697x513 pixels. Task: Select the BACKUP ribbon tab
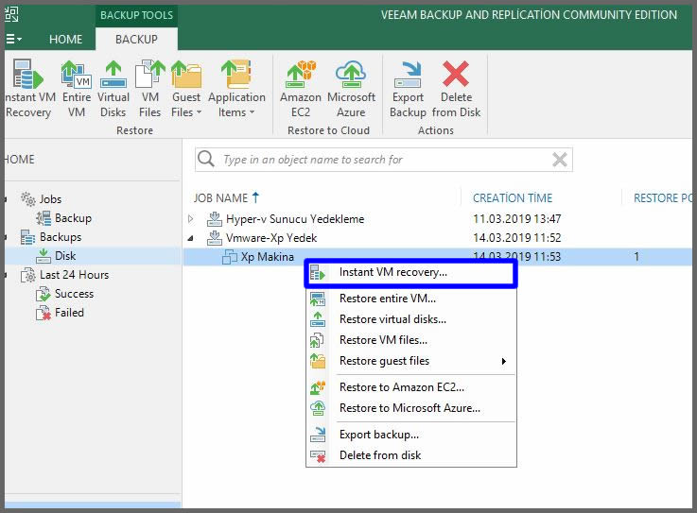(x=136, y=39)
